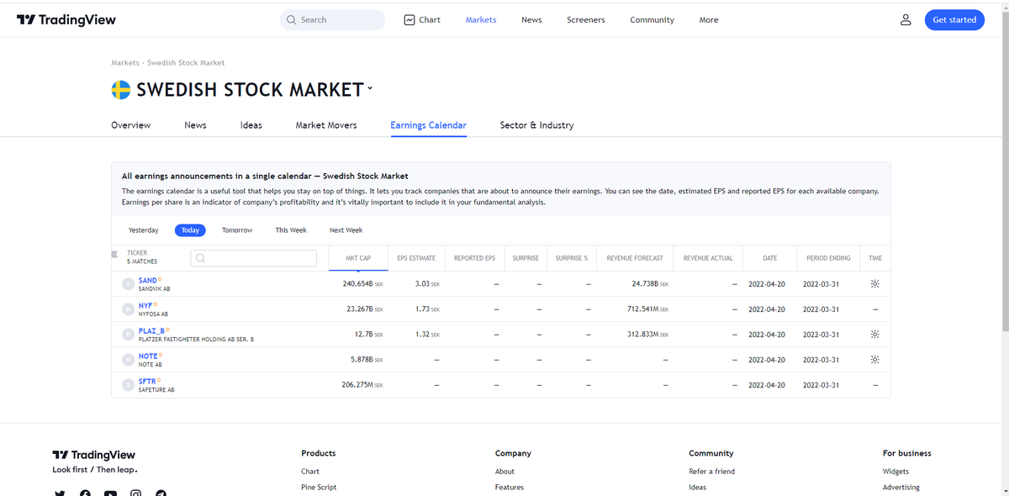Open the PLAZ_B ticker link
Image resolution: width=1009 pixels, height=496 pixels.
point(152,330)
